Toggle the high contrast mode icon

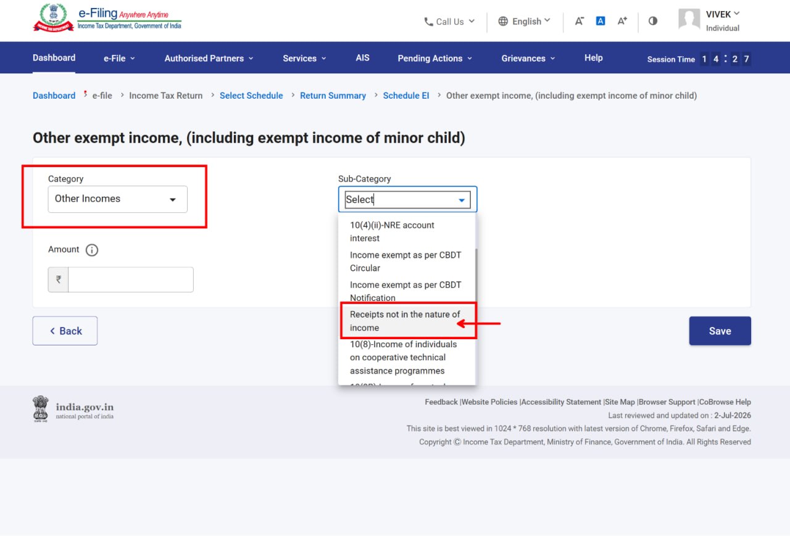[x=653, y=21]
